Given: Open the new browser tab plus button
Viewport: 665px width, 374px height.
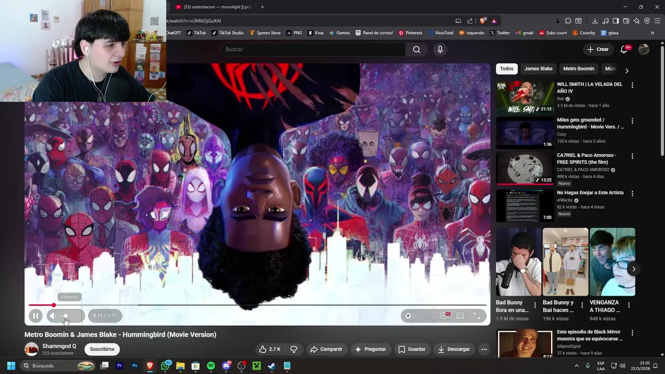Looking at the screenshot, I should [262, 7].
